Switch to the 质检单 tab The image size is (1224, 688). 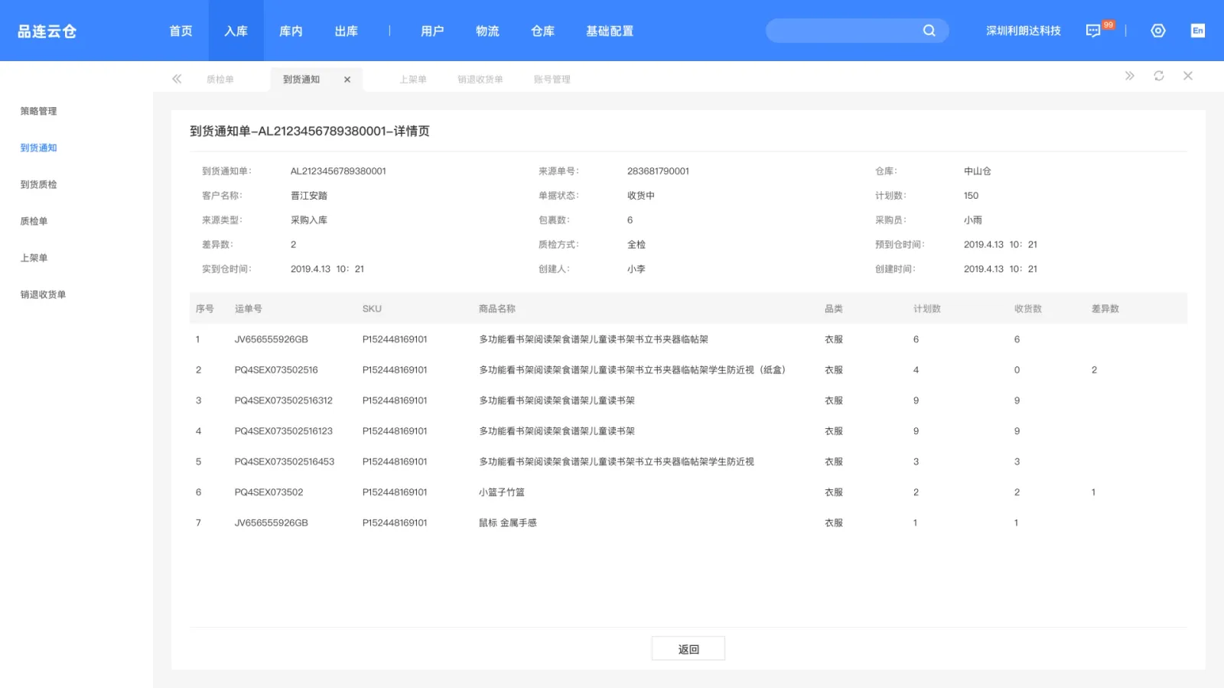(220, 80)
